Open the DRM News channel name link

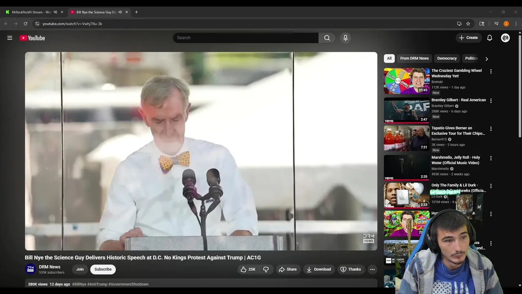(x=50, y=267)
